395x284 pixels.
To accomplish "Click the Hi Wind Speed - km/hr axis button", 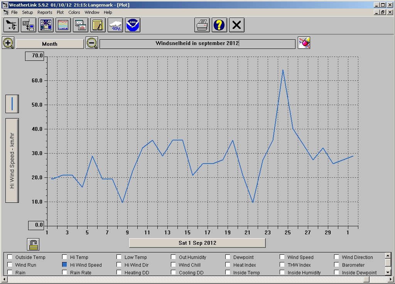I will tap(12, 160).
